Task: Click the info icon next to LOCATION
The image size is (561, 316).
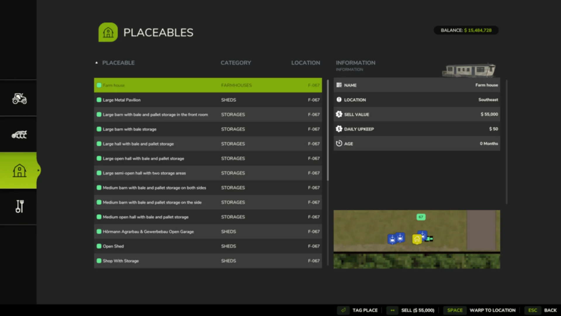Action: [339, 99]
